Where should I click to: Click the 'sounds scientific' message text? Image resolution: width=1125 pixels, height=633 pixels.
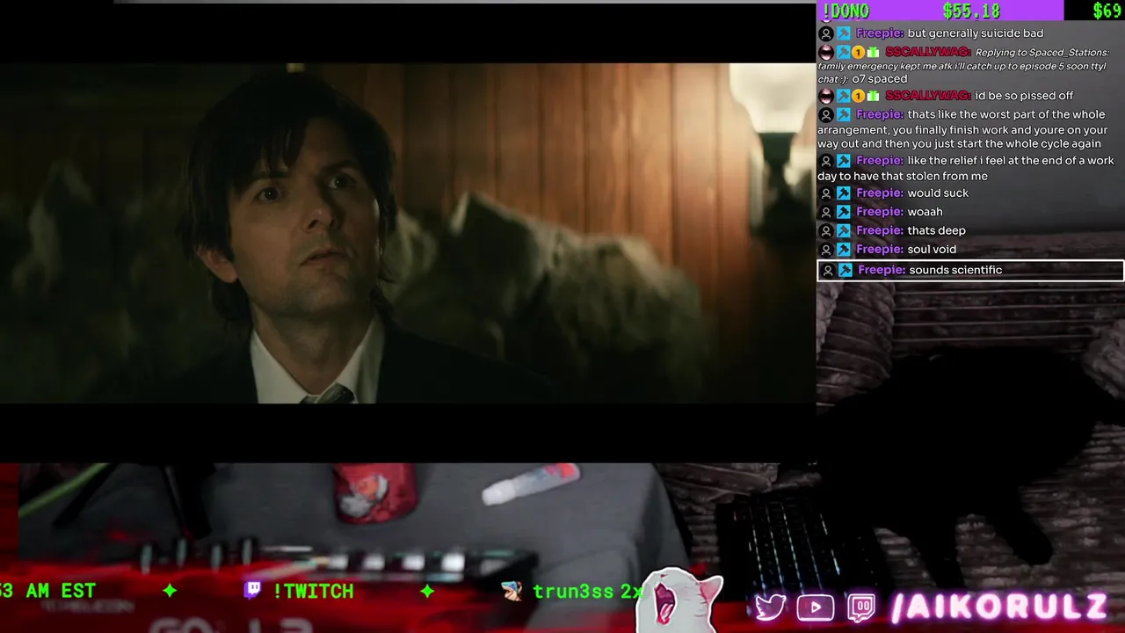955,270
